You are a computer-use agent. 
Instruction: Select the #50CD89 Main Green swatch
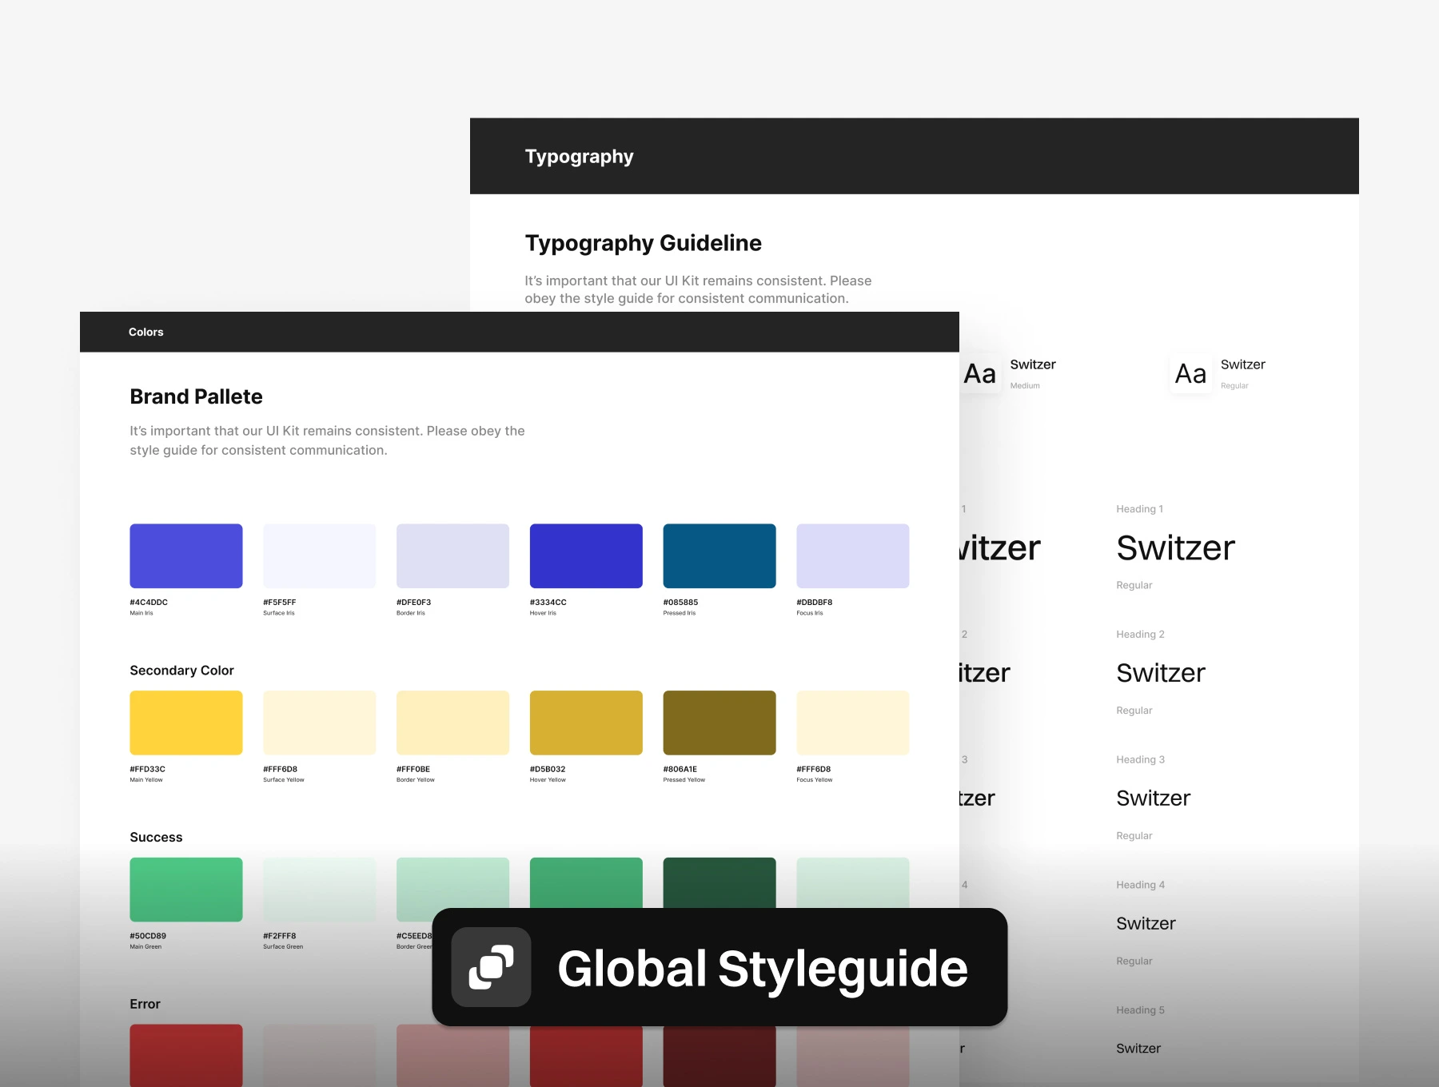point(186,890)
